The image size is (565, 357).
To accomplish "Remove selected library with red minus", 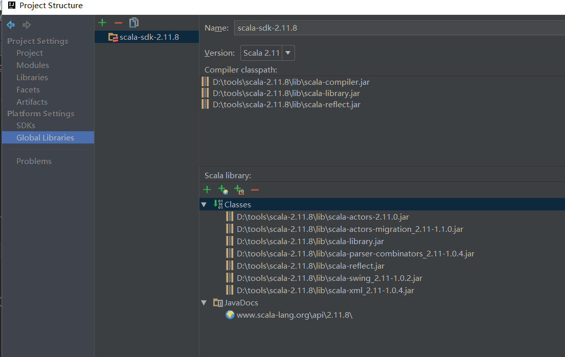I will [x=118, y=22].
